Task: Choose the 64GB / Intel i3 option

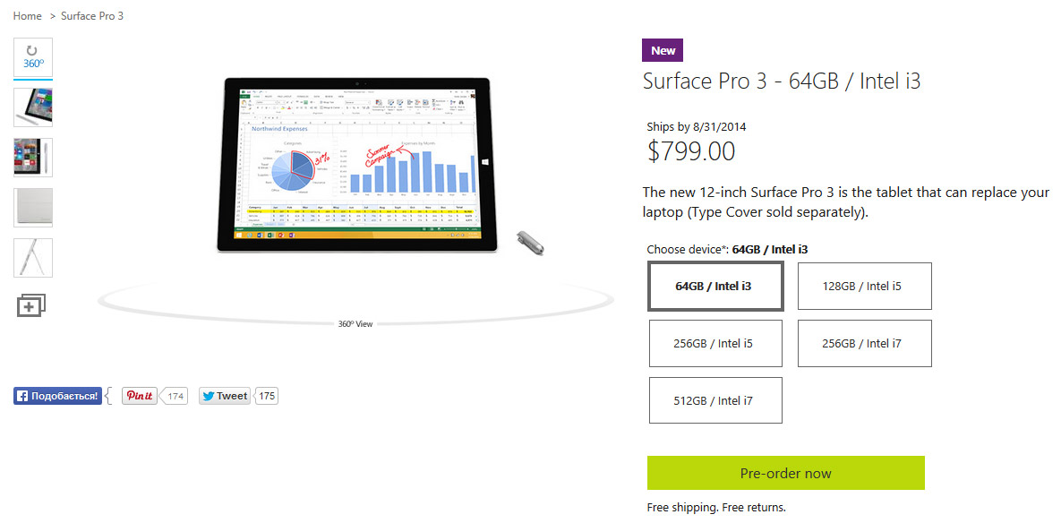Action: click(x=715, y=287)
